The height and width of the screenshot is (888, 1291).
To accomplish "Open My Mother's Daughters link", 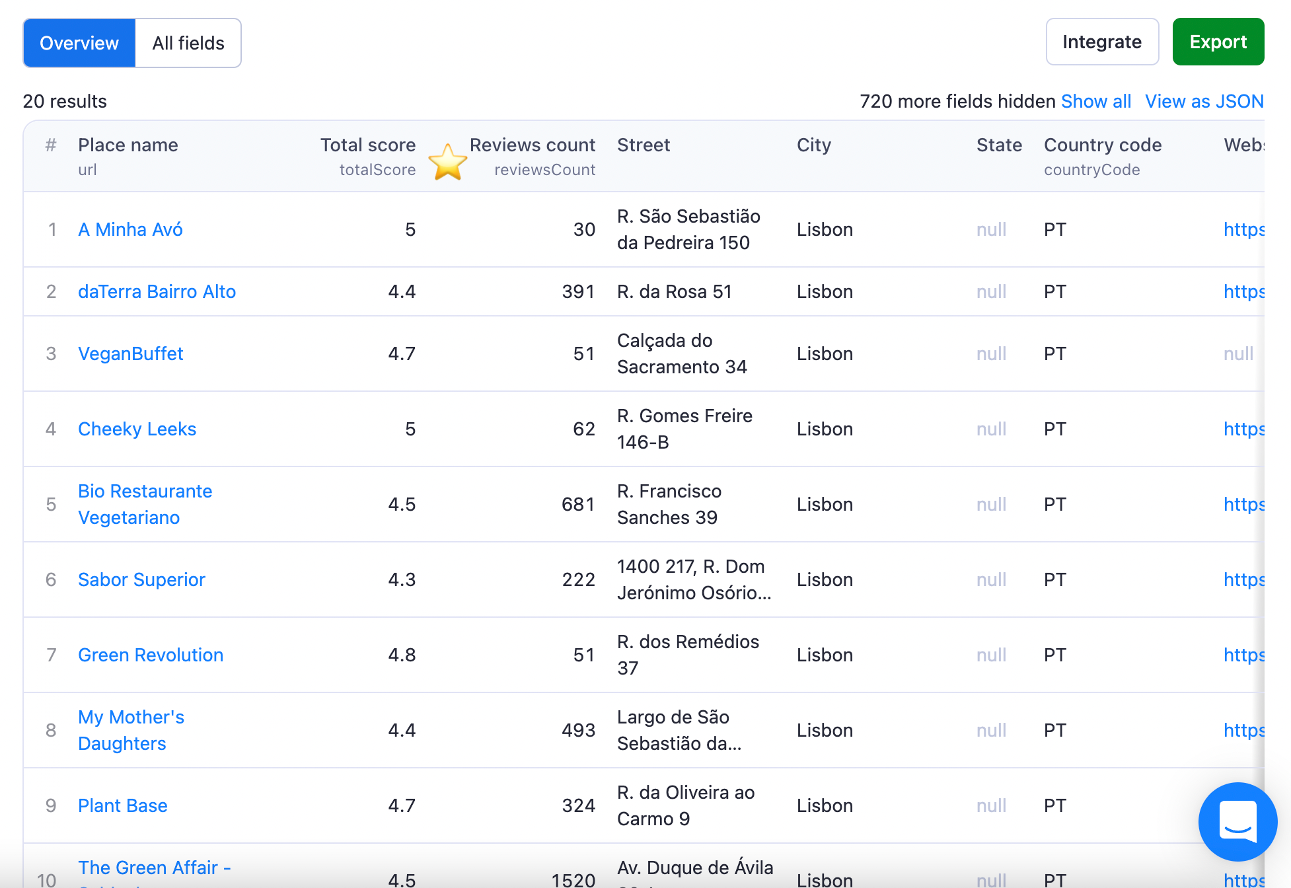I will (131, 730).
